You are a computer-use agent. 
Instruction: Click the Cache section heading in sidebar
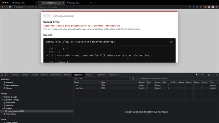tap(4, 119)
